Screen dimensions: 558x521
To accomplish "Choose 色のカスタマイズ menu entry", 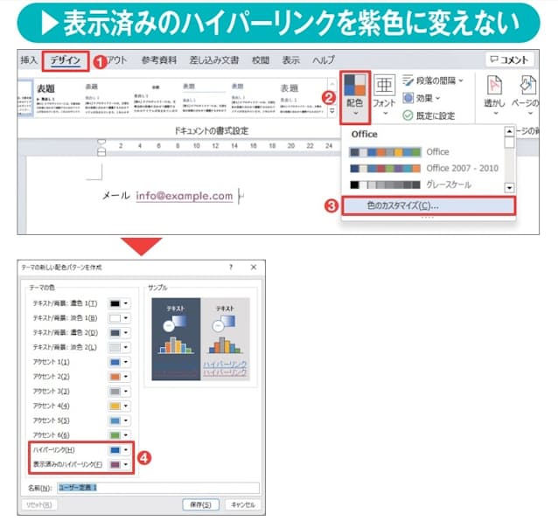I will [428, 205].
